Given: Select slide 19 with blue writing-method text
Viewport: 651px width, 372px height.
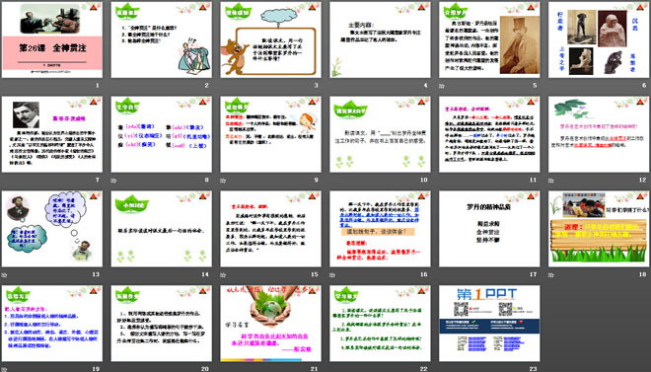Looking at the screenshot, I should [52, 323].
